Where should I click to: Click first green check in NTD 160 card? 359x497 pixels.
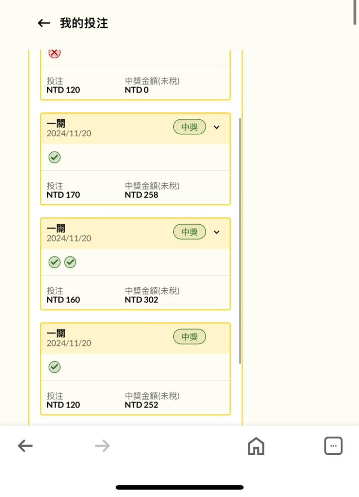click(55, 262)
